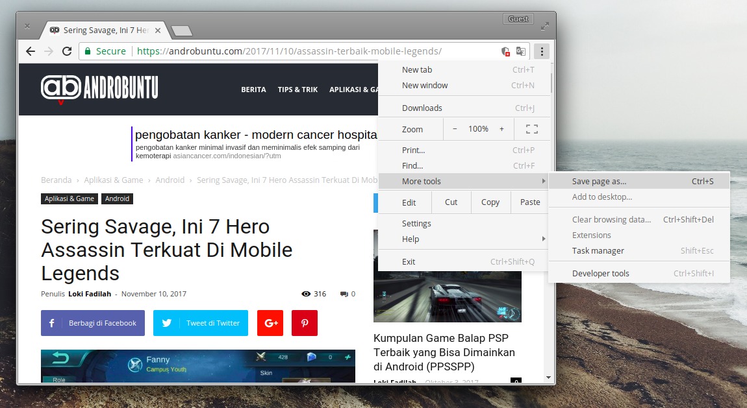Click the Berbagi di Facebook button
The image size is (747, 408).
click(x=92, y=323)
